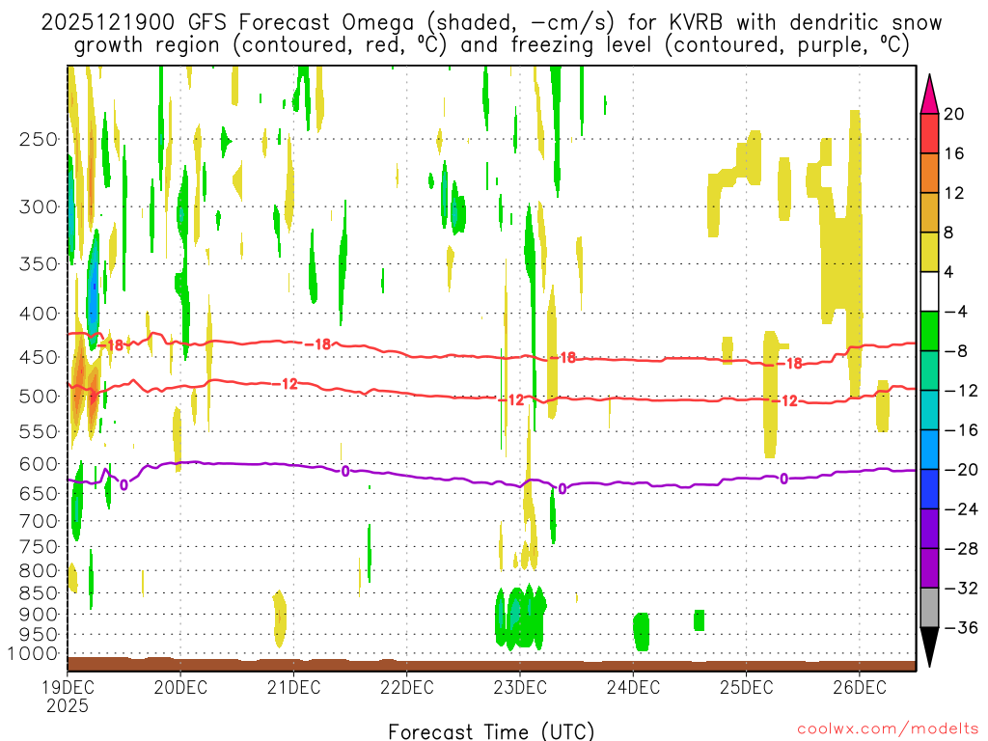Click the 22DEC date label

pyautogui.click(x=406, y=687)
